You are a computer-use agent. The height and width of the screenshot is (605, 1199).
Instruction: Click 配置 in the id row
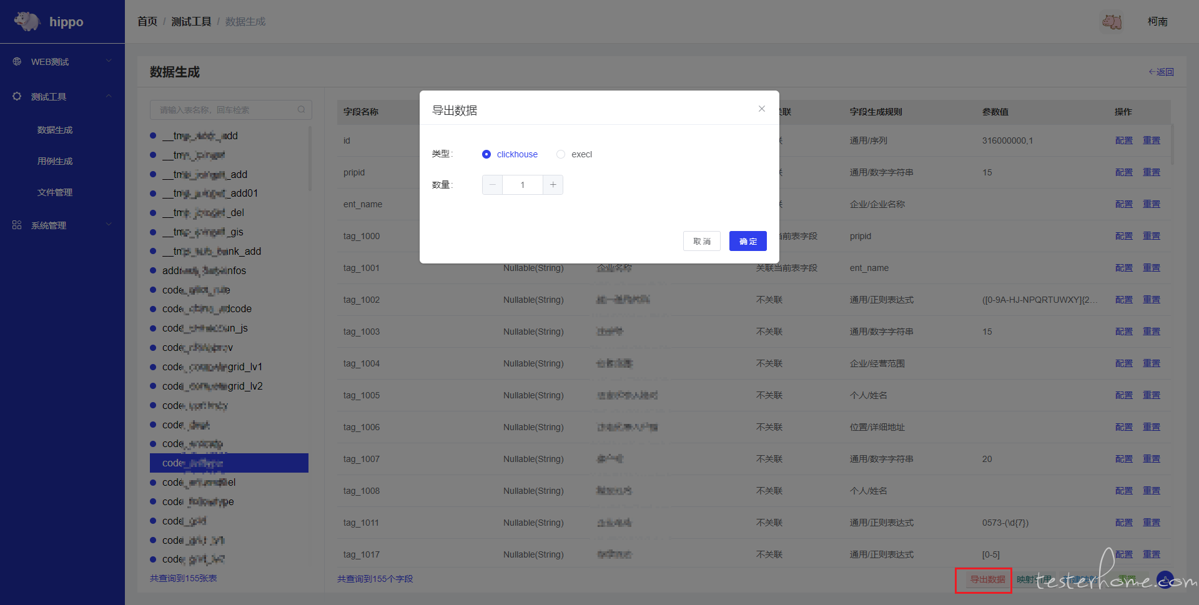click(1124, 140)
